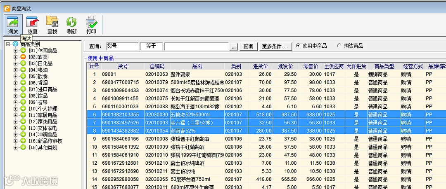Click the green icon for [01]休闲食品
The image size is (446, 189).
click(23, 51)
